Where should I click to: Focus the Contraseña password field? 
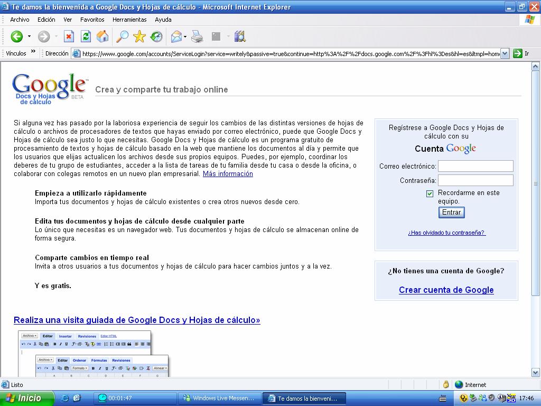[475, 180]
